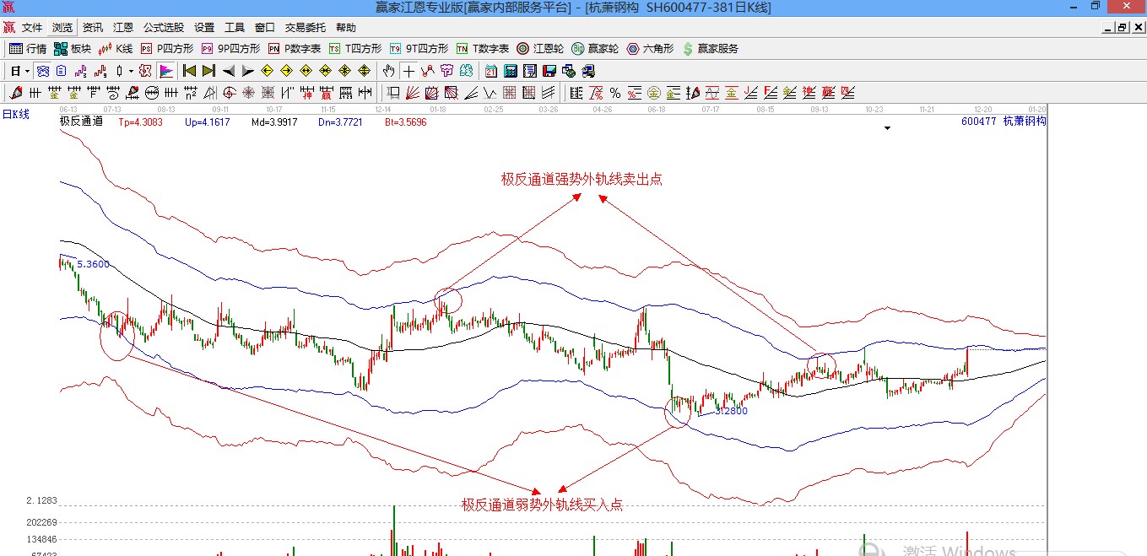Expand the 日 period dropdown arrow
This screenshot has height=556, width=1147.
pyautogui.click(x=27, y=71)
